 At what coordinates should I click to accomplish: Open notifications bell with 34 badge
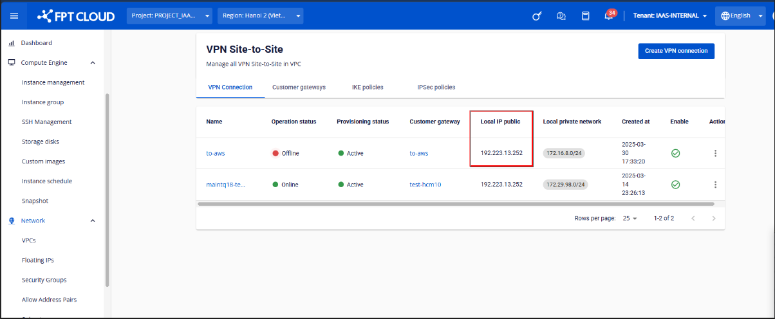coord(610,15)
